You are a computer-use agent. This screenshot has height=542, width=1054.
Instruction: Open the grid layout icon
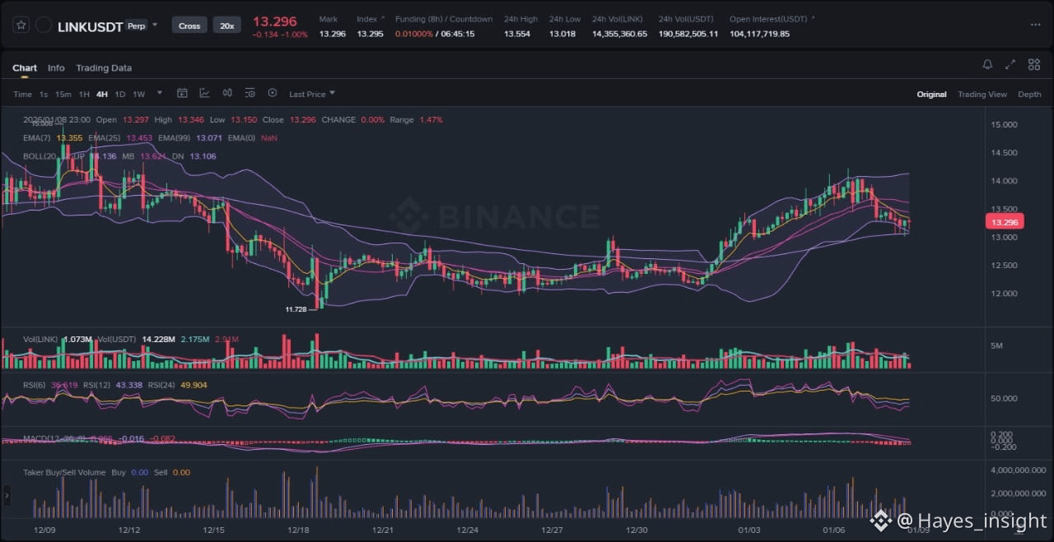coord(1033,64)
